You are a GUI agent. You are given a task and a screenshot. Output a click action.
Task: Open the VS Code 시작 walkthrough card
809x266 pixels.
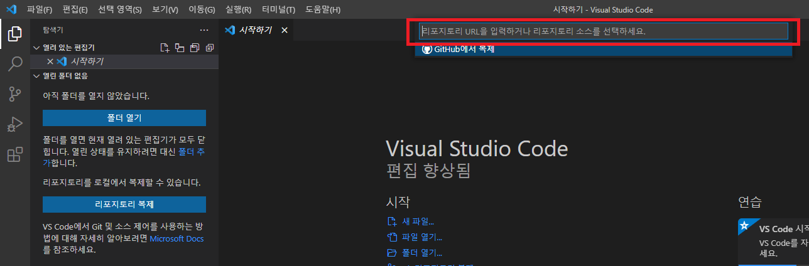tap(774, 242)
